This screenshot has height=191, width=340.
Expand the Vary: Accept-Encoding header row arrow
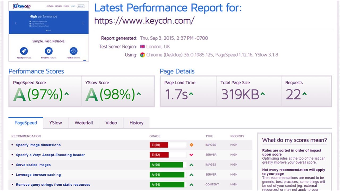(x=12, y=155)
